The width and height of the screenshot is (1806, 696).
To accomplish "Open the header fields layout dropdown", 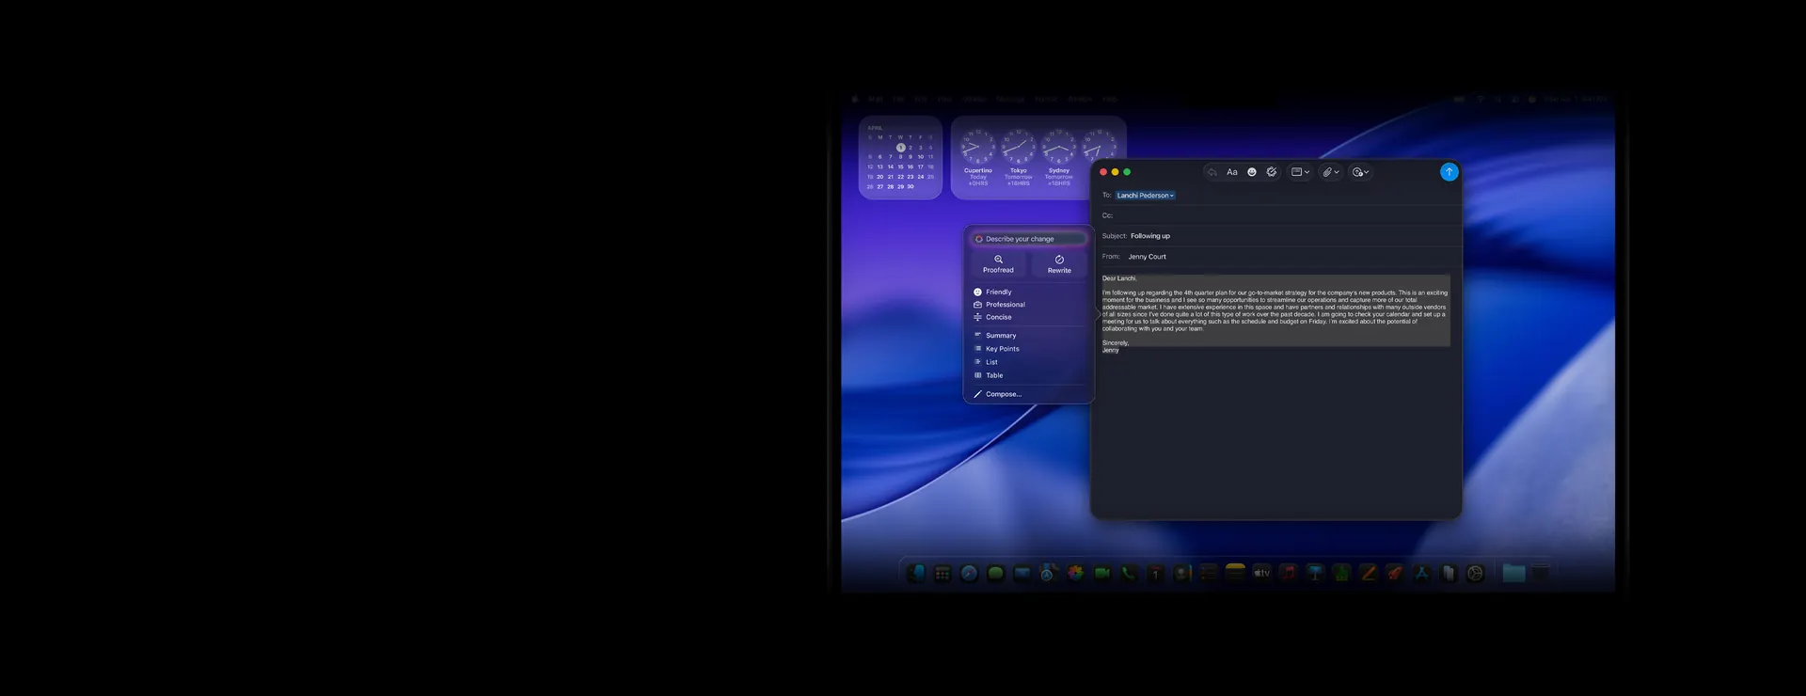I will point(1300,172).
